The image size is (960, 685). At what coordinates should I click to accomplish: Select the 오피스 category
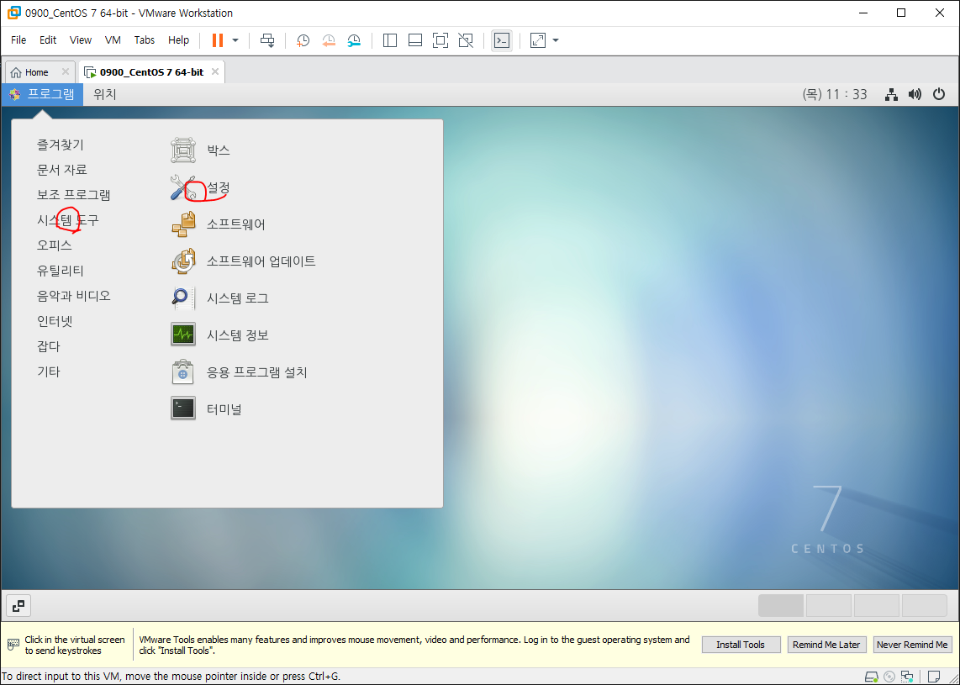coord(55,245)
